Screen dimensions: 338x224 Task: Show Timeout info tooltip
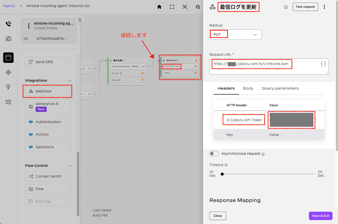(x=226, y=165)
